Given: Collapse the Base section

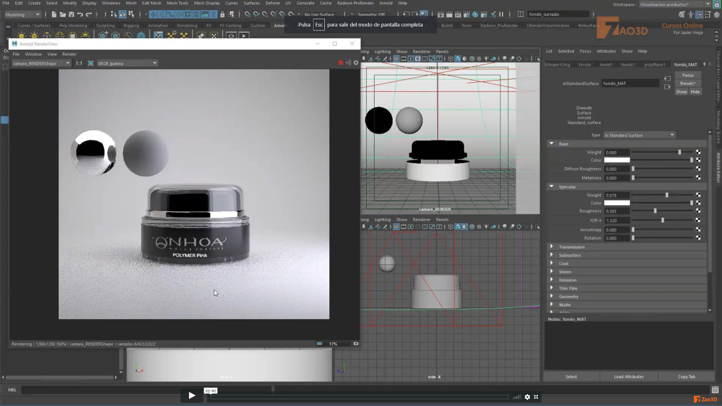Looking at the screenshot, I should pyautogui.click(x=552, y=144).
